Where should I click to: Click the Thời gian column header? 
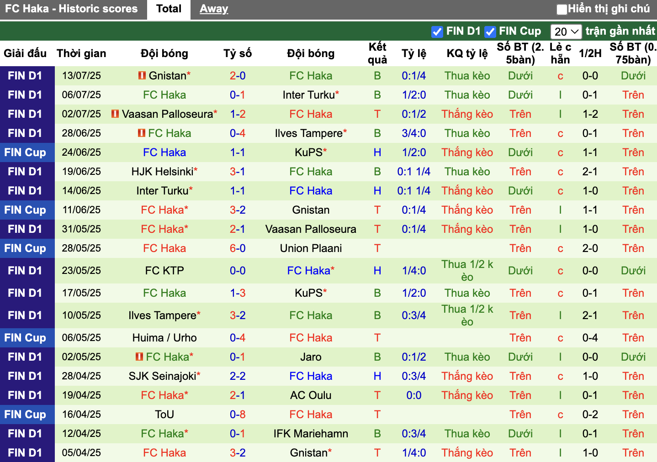click(x=81, y=53)
